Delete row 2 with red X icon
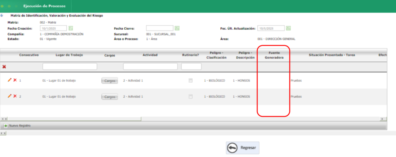The image size is (396, 157). 15,96
